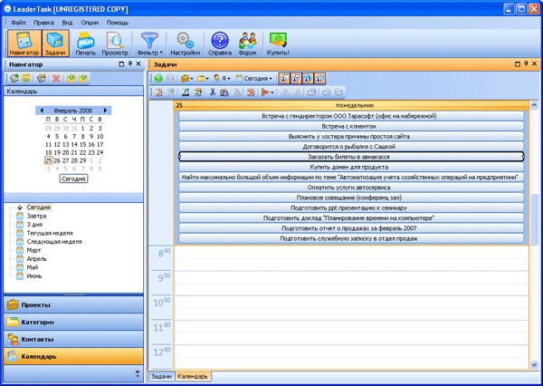Image resolution: width=543 pixels, height=386 pixels.
Task: Open the Вид menu
Action: click(x=67, y=23)
